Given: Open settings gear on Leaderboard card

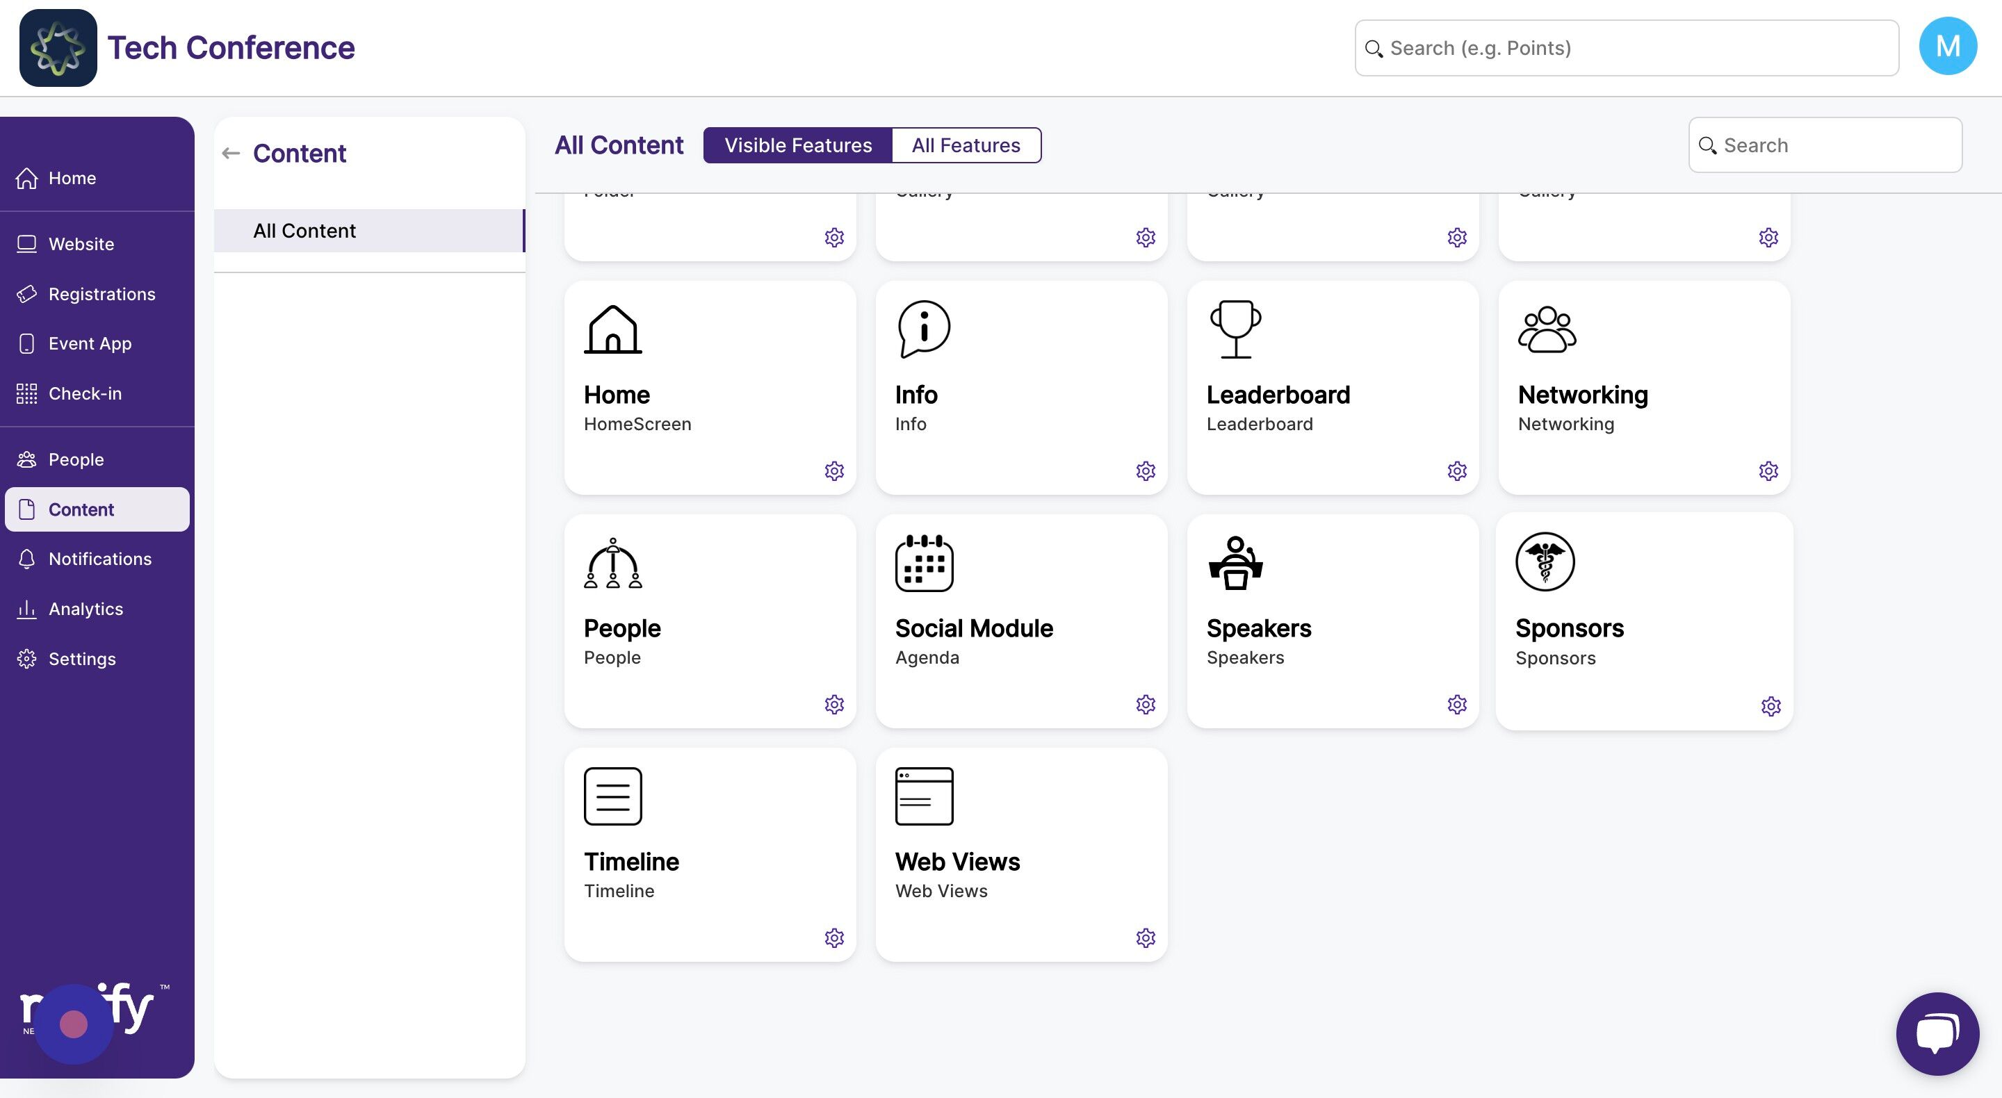Looking at the screenshot, I should tap(1456, 471).
